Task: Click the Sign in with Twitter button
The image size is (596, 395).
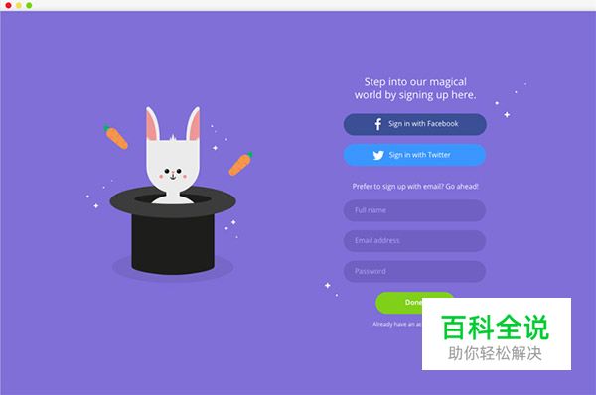Action: coord(414,155)
